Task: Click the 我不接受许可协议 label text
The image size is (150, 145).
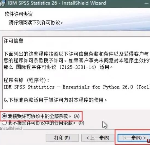Action: 46,123
